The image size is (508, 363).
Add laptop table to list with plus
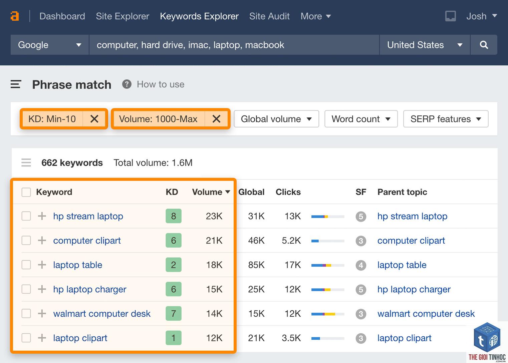42,265
